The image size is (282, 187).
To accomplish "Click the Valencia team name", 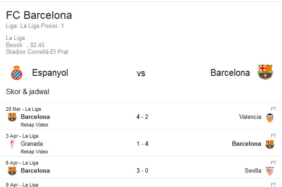I will [250, 117].
